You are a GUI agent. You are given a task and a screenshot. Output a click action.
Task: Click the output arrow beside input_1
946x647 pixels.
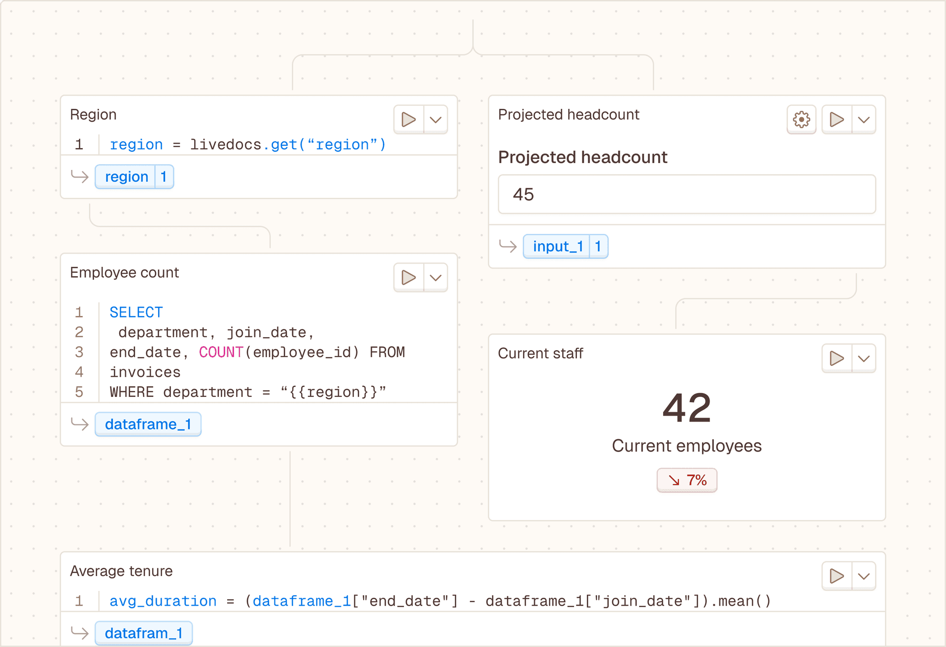pos(507,246)
